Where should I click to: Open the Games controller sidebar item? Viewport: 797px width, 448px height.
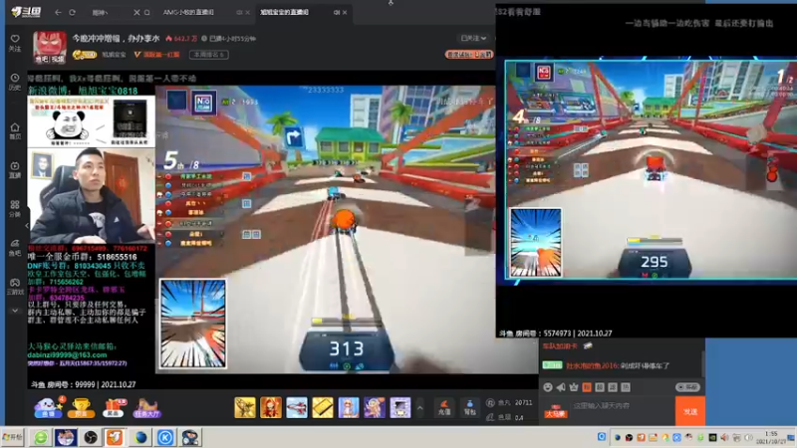tap(15, 287)
